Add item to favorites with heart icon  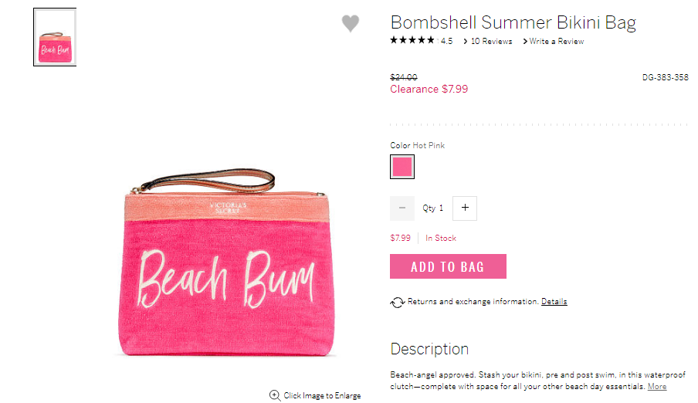[x=351, y=23]
